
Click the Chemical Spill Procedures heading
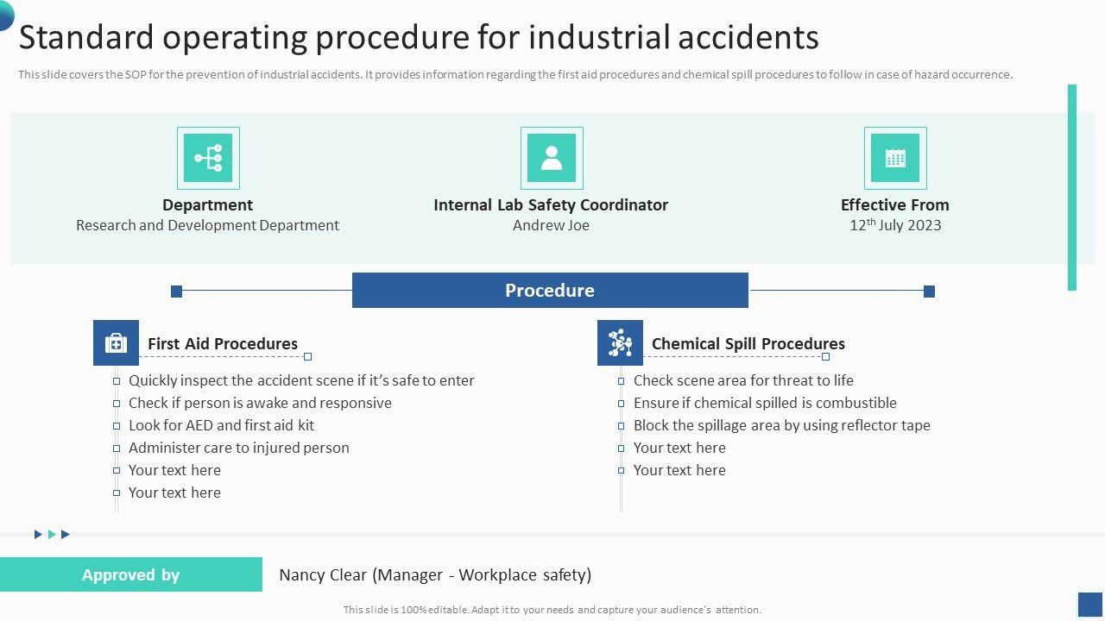(x=748, y=343)
